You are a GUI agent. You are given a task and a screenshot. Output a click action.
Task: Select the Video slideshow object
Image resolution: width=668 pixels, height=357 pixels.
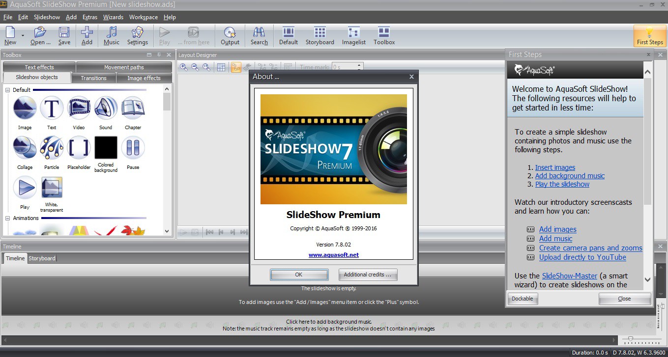point(79,113)
